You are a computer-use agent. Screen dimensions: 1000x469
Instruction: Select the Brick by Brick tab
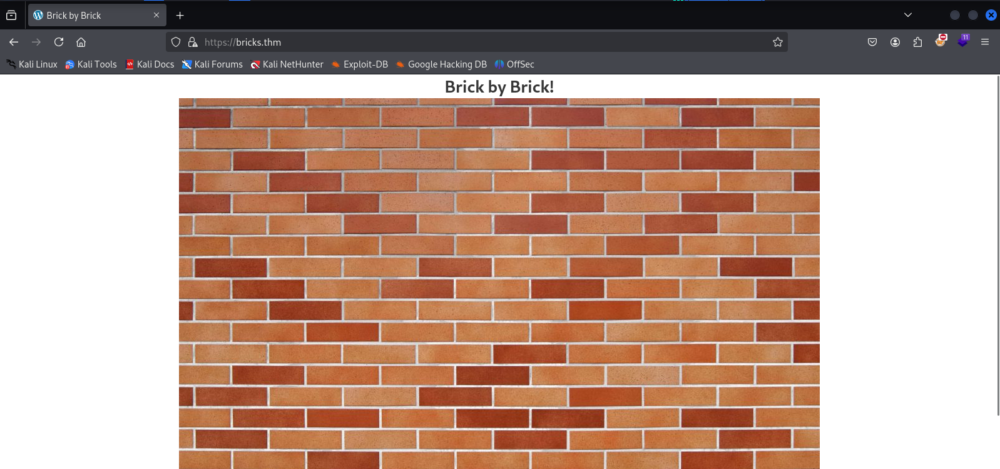click(97, 15)
